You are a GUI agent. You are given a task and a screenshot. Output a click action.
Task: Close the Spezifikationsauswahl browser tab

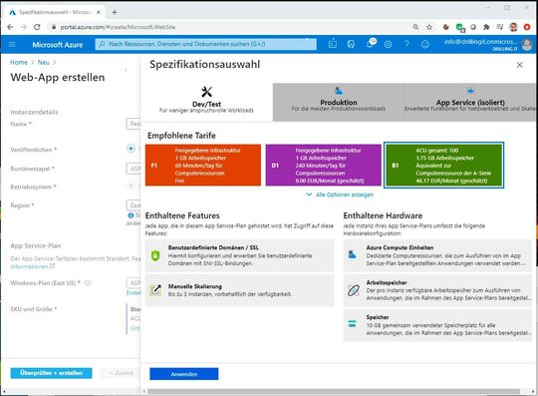(99, 12)
